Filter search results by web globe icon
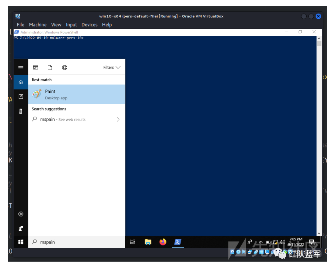The height and width of the screenshot is (269, 332). 64,67
